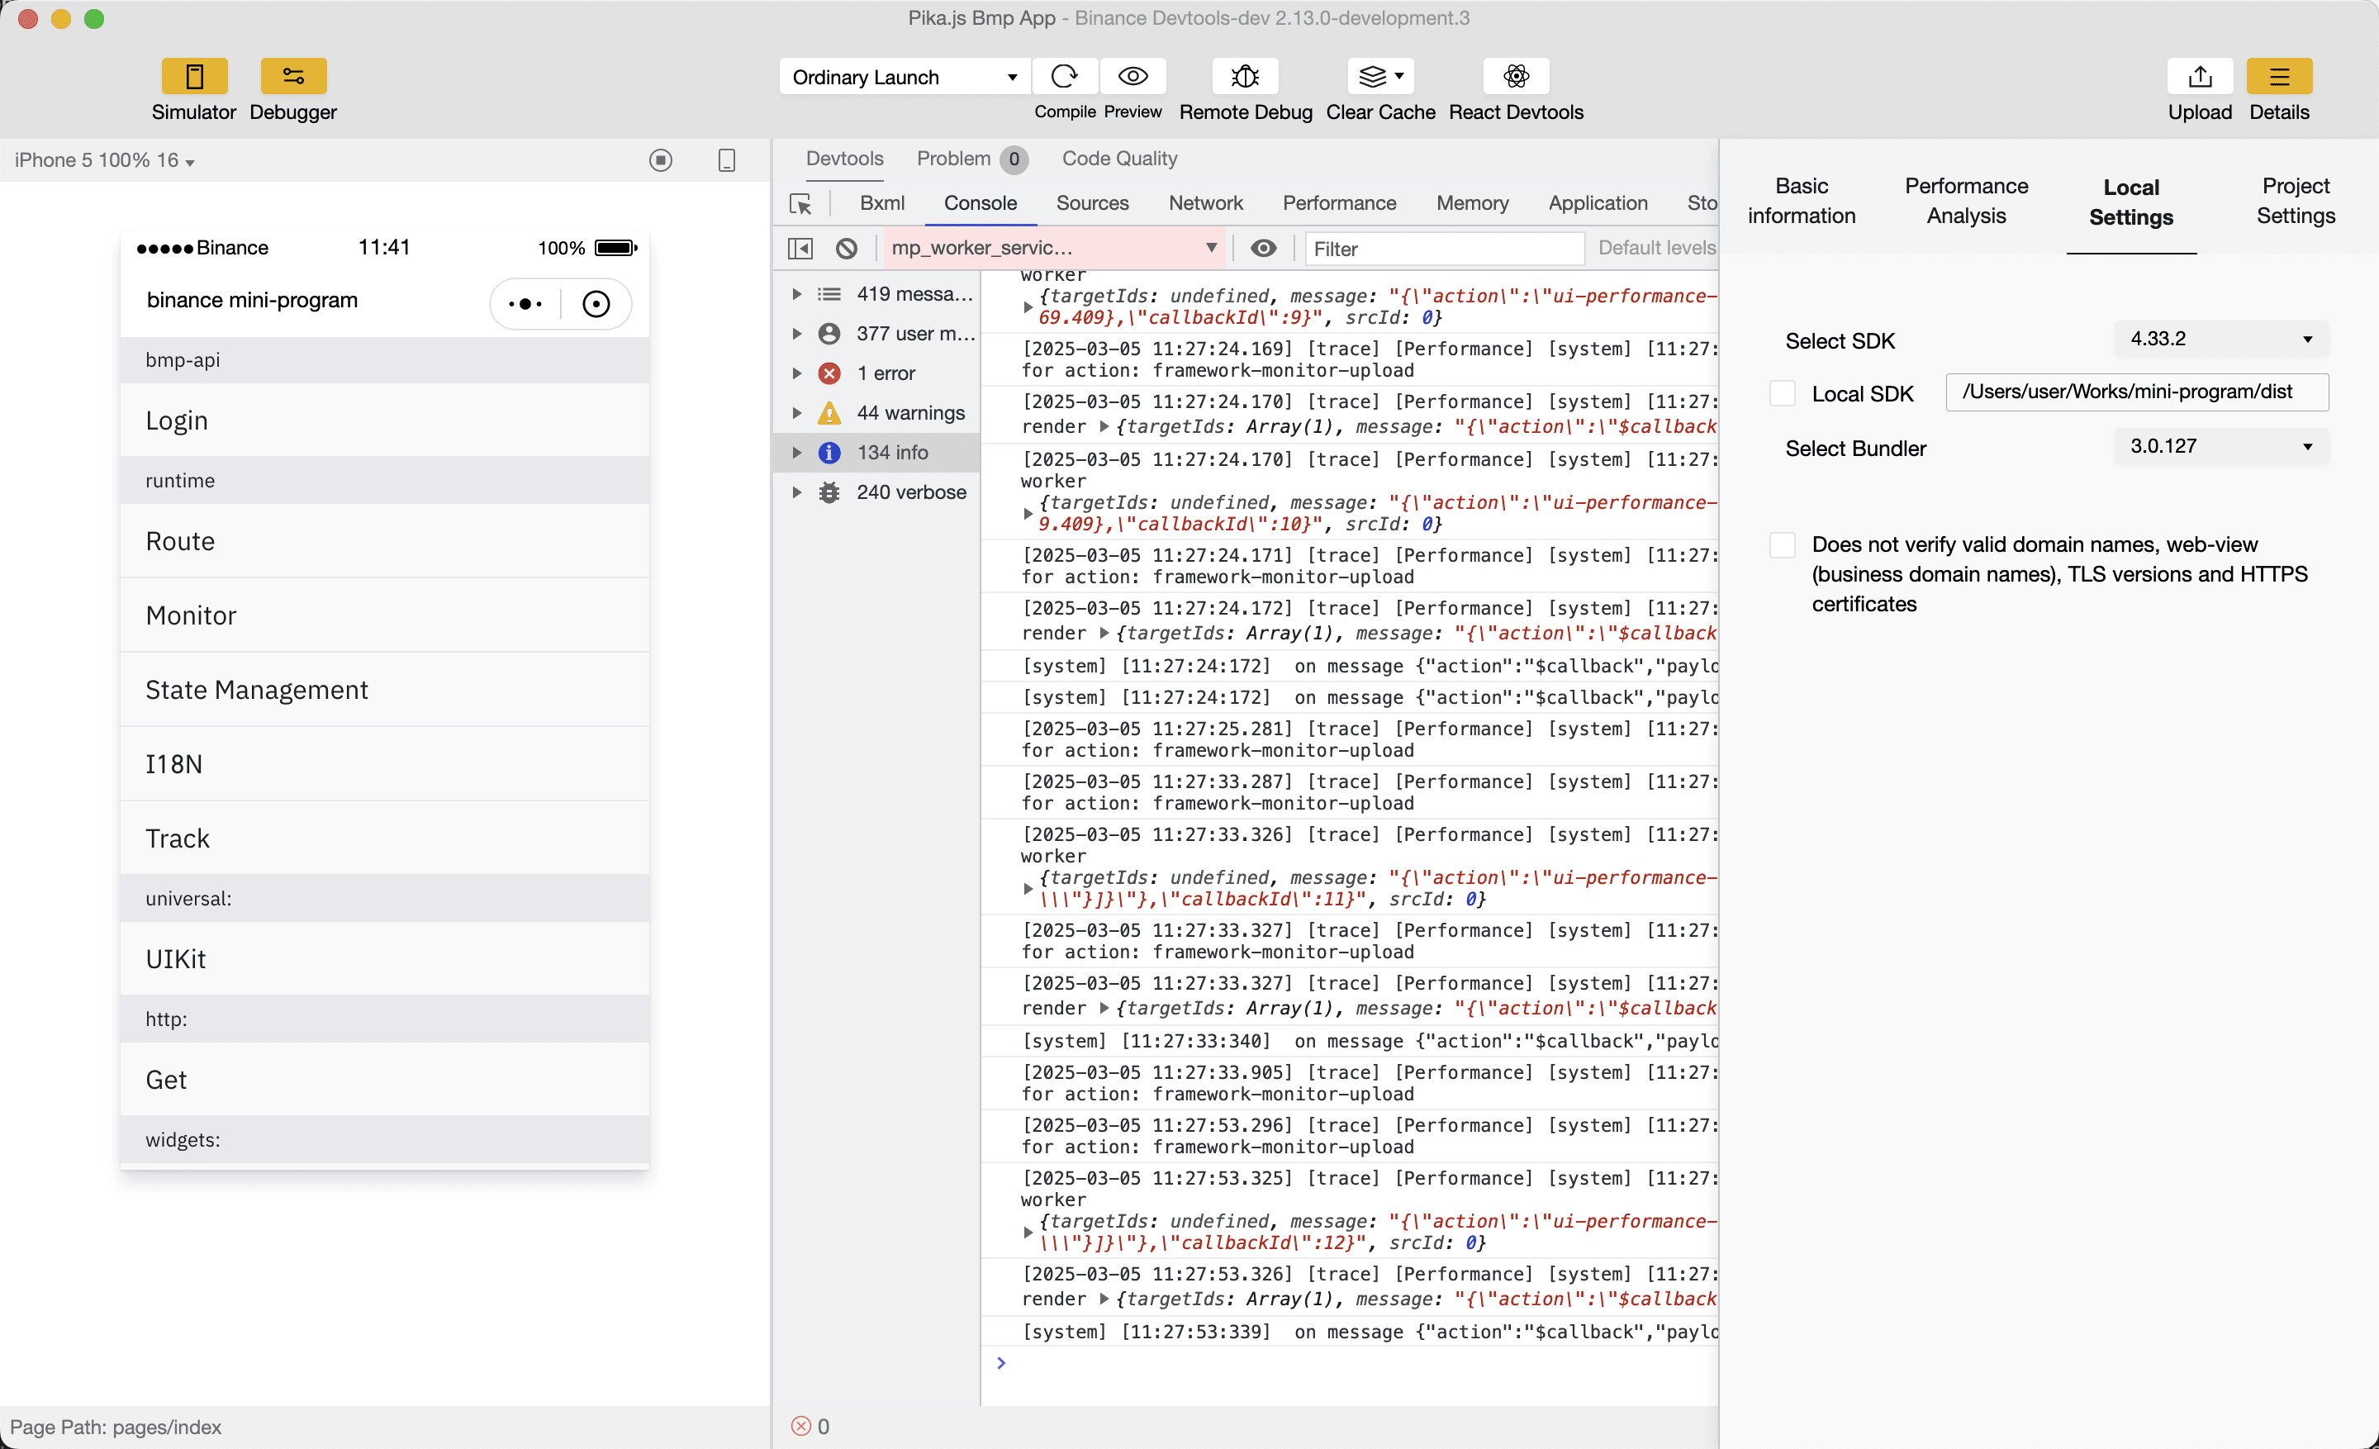Click the inspect element cursor icon
Screen dimensions: 2379x1449
tap(800, 204)
